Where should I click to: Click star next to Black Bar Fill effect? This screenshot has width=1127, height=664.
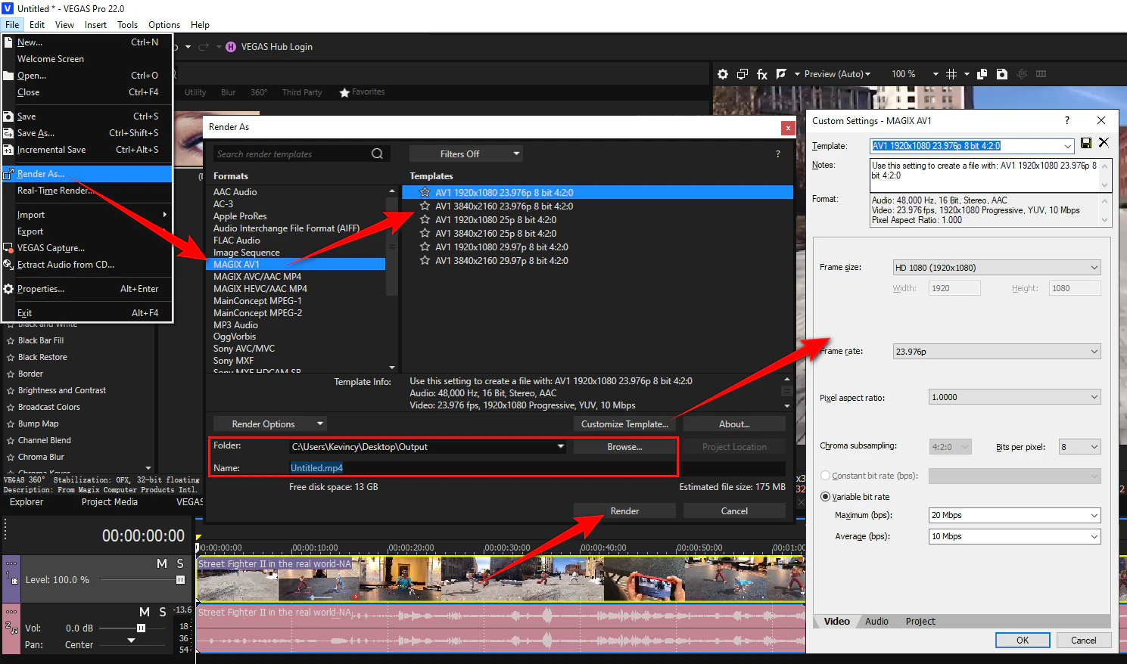11,341
